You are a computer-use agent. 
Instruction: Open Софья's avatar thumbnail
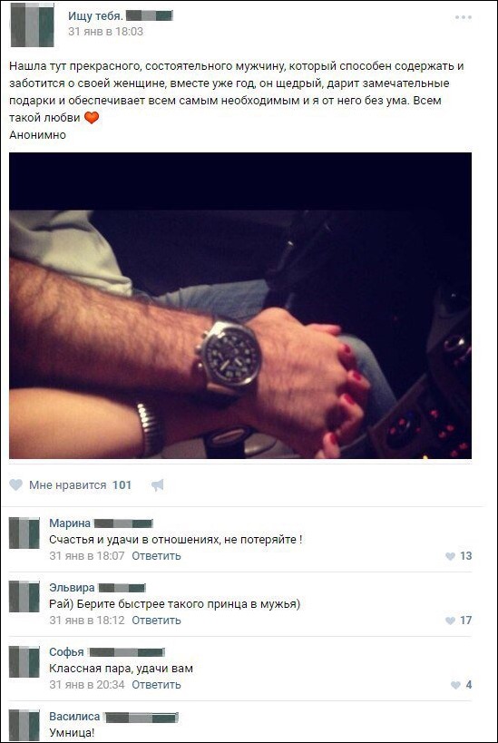pos(24,661)
